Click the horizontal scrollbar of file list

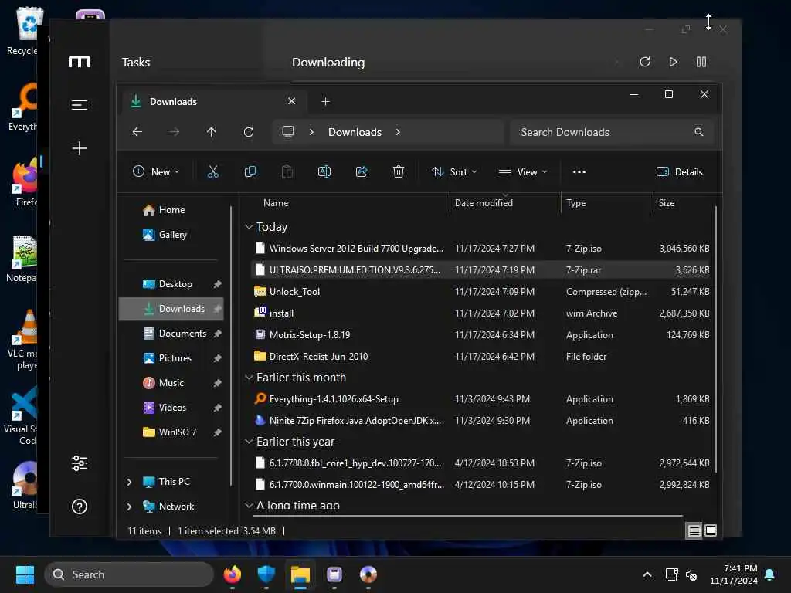click(467, 516)
